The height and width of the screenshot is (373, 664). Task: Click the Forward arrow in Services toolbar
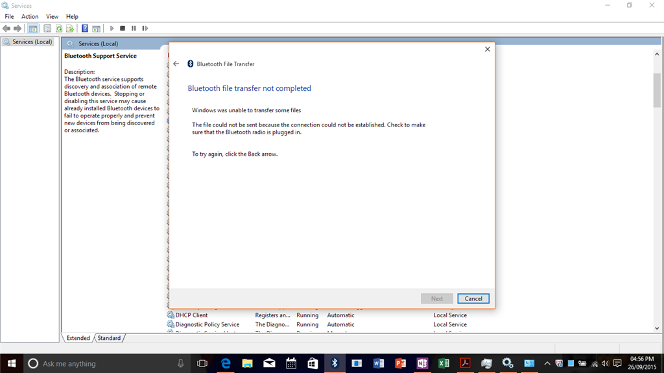point(18,29)
